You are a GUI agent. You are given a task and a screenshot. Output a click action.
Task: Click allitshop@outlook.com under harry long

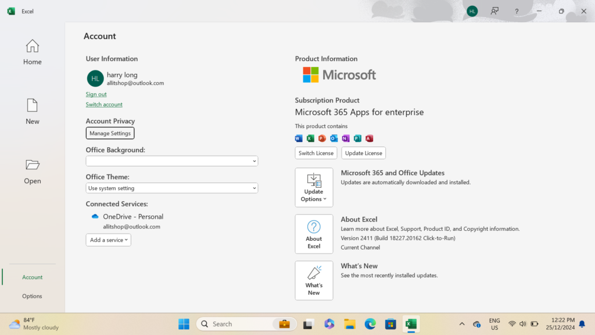(135, 83)
